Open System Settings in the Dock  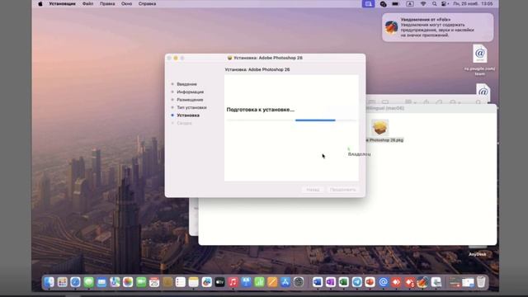[x=299, y=282]
